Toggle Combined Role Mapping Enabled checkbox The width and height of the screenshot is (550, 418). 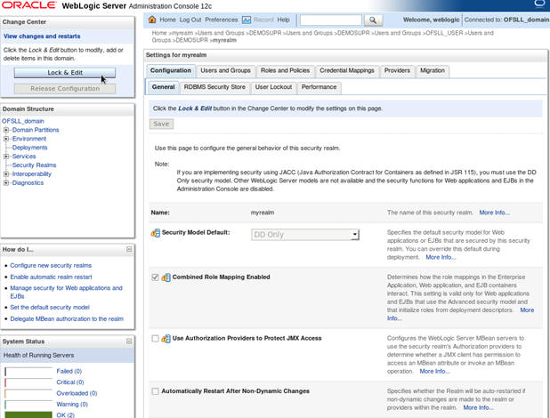tap(155, 277)
